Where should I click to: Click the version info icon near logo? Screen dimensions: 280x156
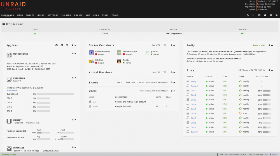20,9
